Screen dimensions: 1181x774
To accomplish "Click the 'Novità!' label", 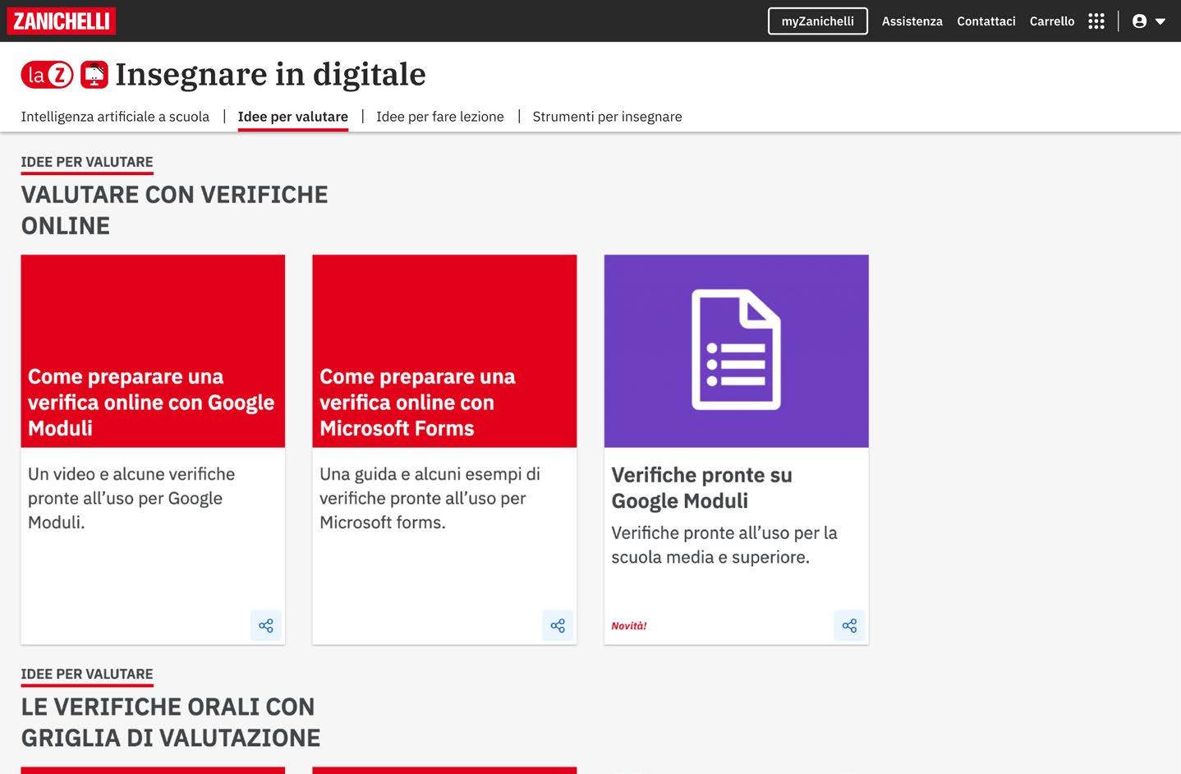I will click(x=629, y=626).
